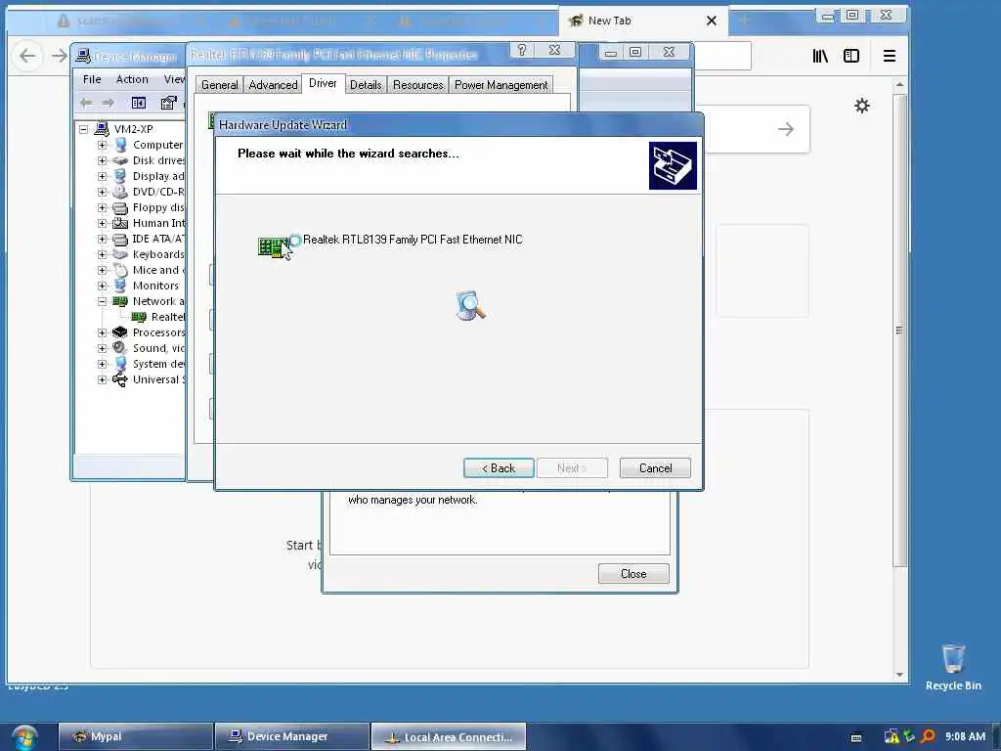This screenshot has width=1001, height=751.
Task: Open the browser library icon
Action: pos(820,56)
